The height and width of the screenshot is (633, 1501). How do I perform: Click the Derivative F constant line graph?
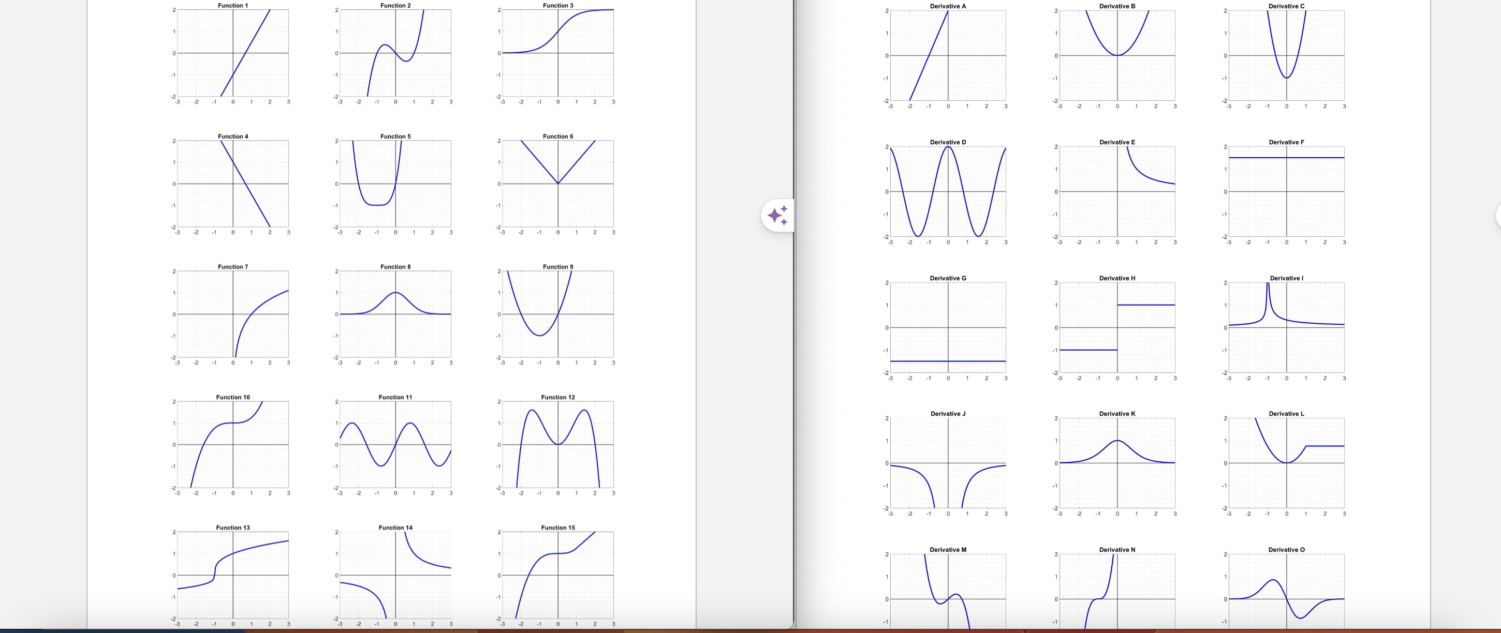coord(1286,192)
